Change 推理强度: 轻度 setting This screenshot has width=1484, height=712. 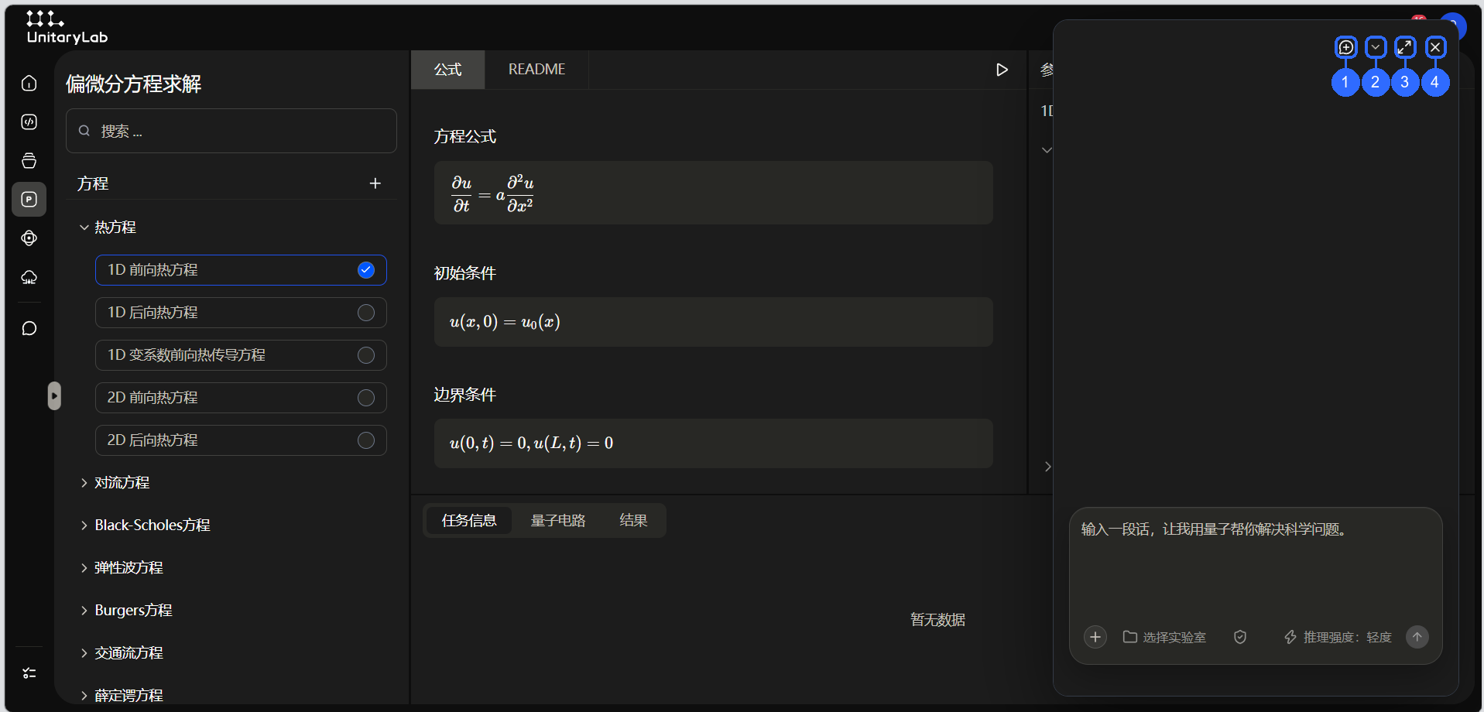coord(1338,637)
